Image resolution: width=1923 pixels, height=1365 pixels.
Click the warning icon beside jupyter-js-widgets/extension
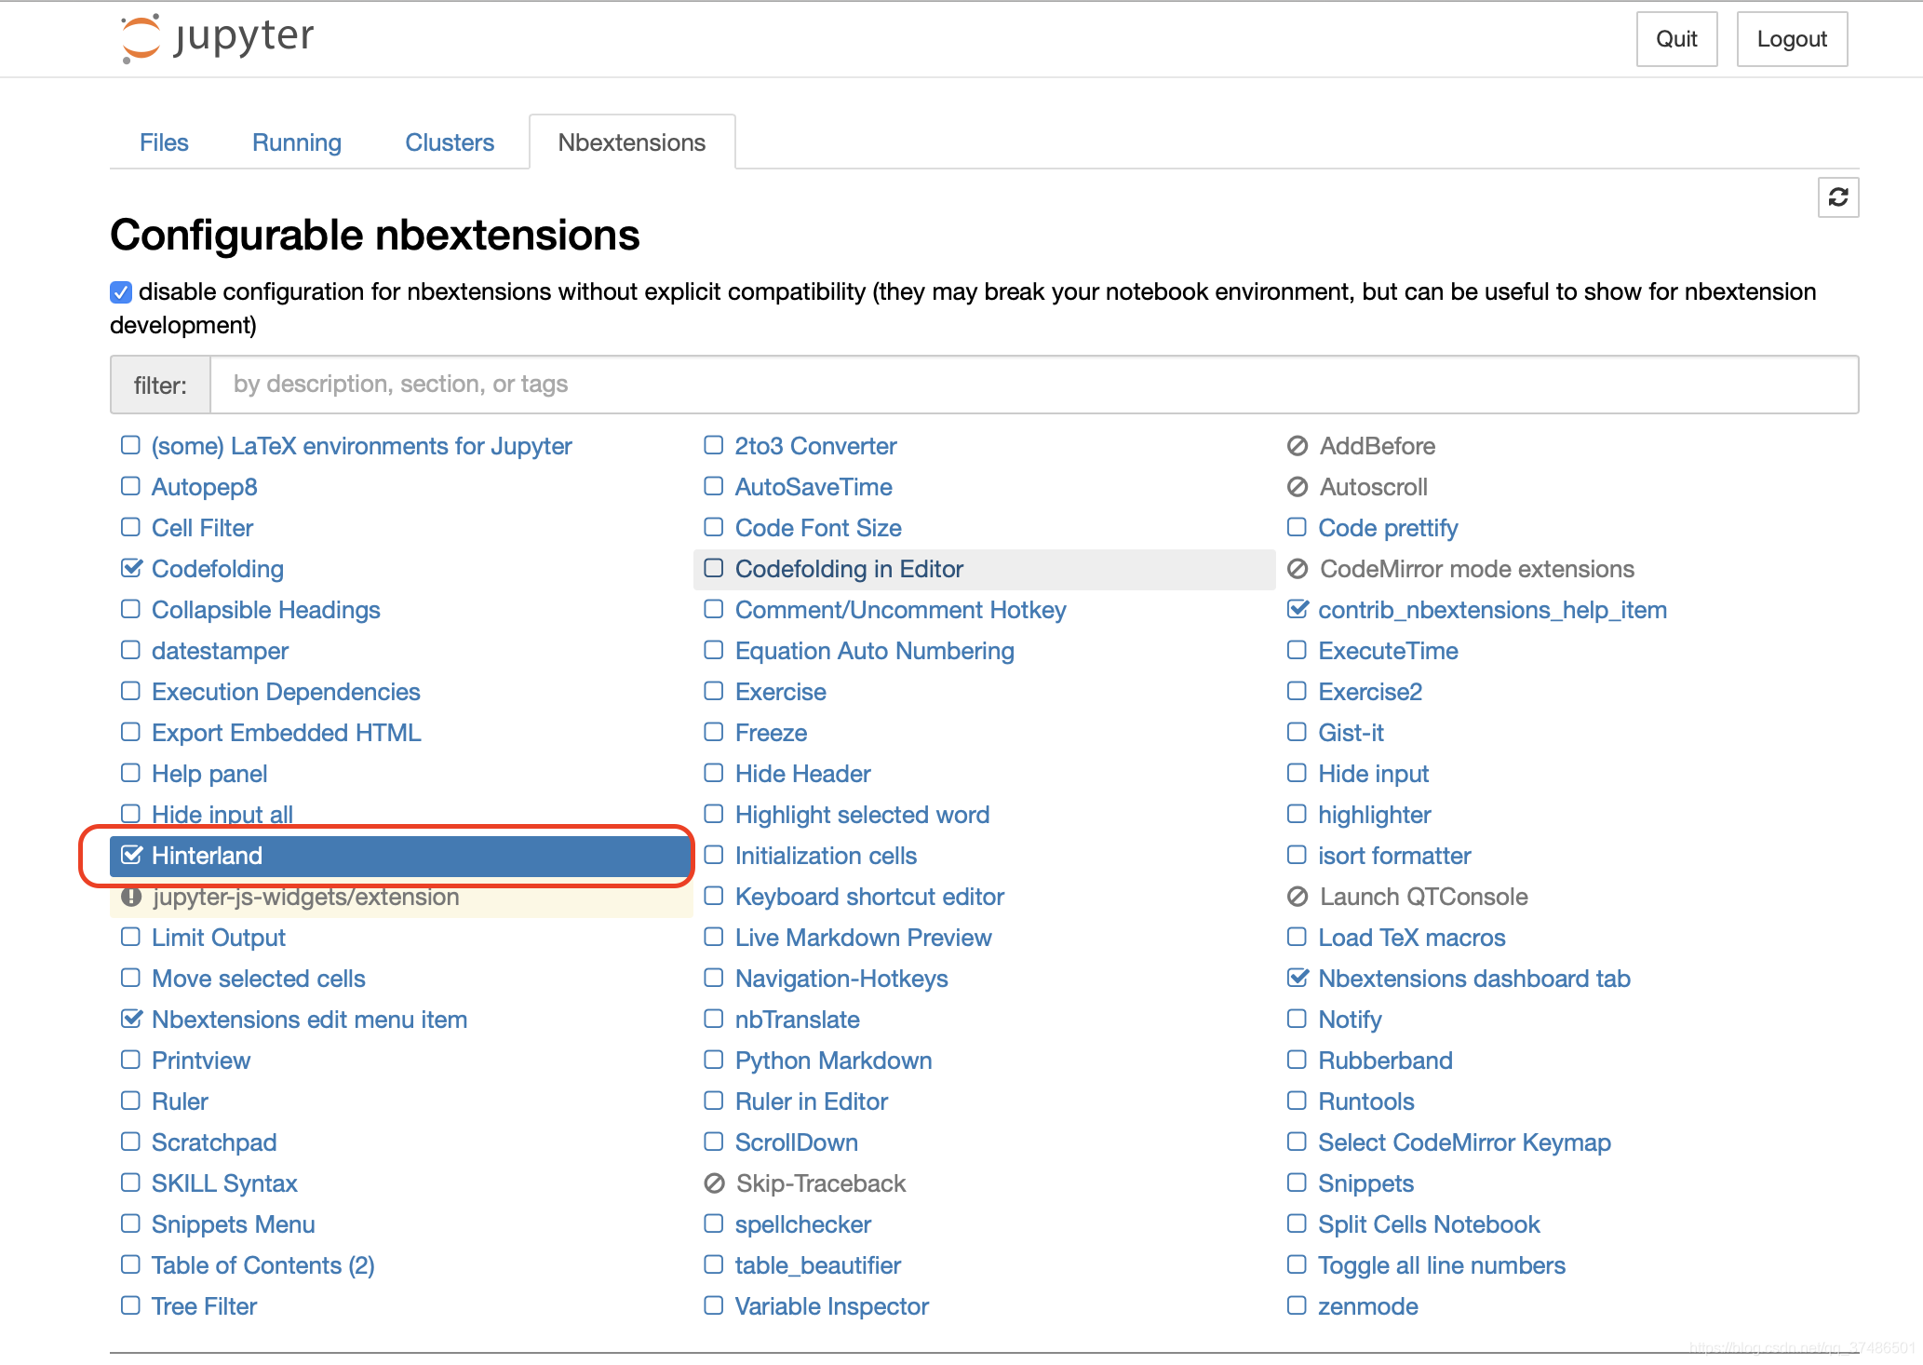coord(131,897)
